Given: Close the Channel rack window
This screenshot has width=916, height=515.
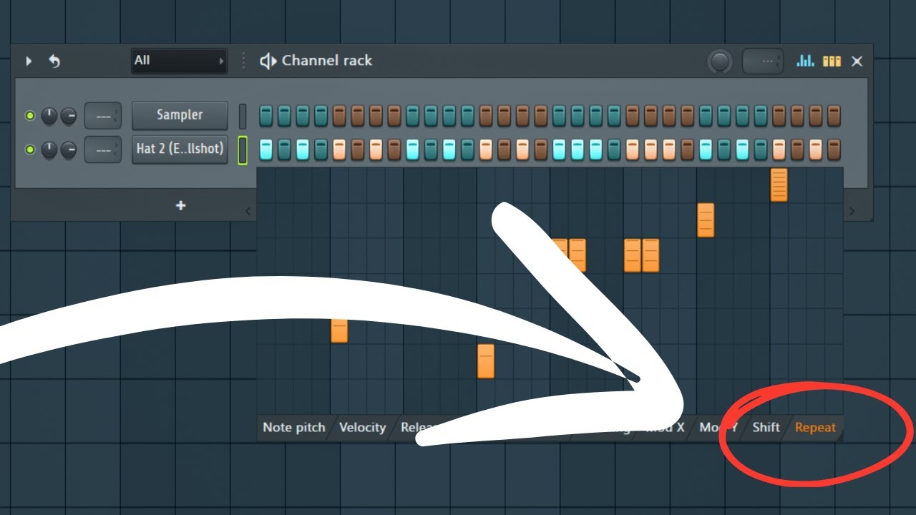Looking at the screenshot, I should point(857,62).
